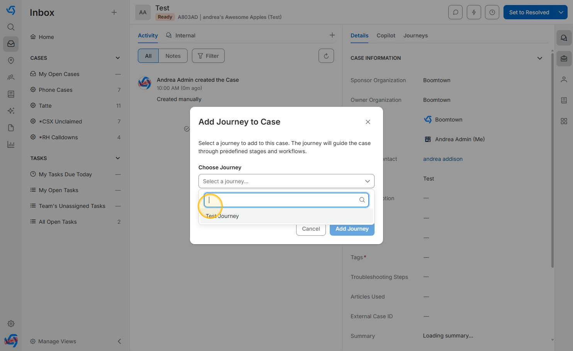This screenshot has width=573, height=351.
Task: Switch to the Journeys tab
Action: (415, 35)
